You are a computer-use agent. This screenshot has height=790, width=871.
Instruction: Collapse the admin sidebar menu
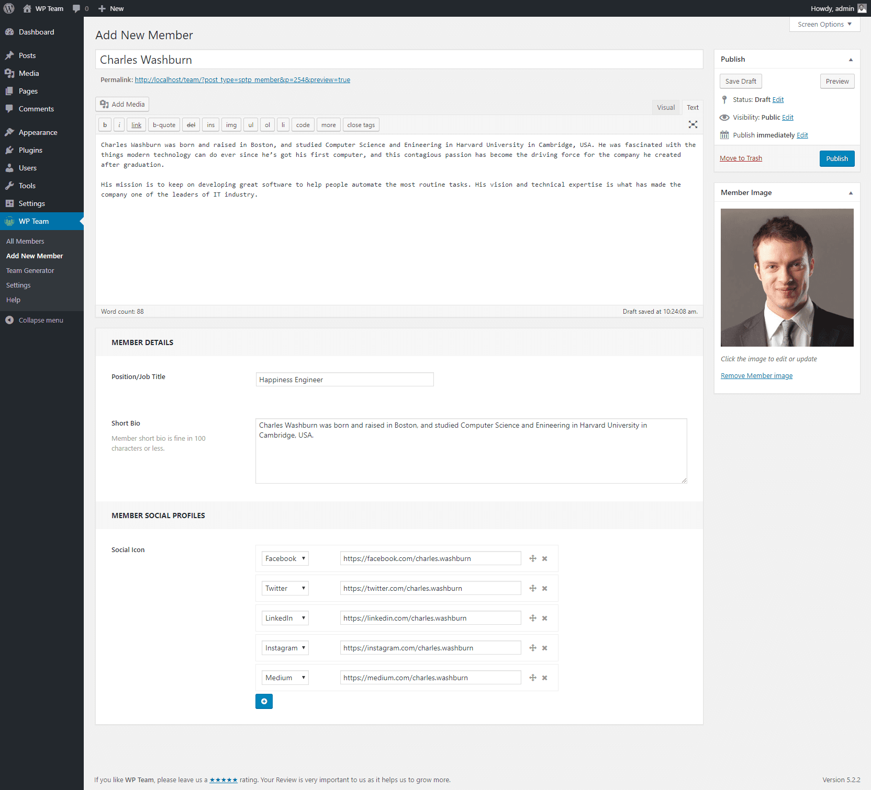pos(35,320)
